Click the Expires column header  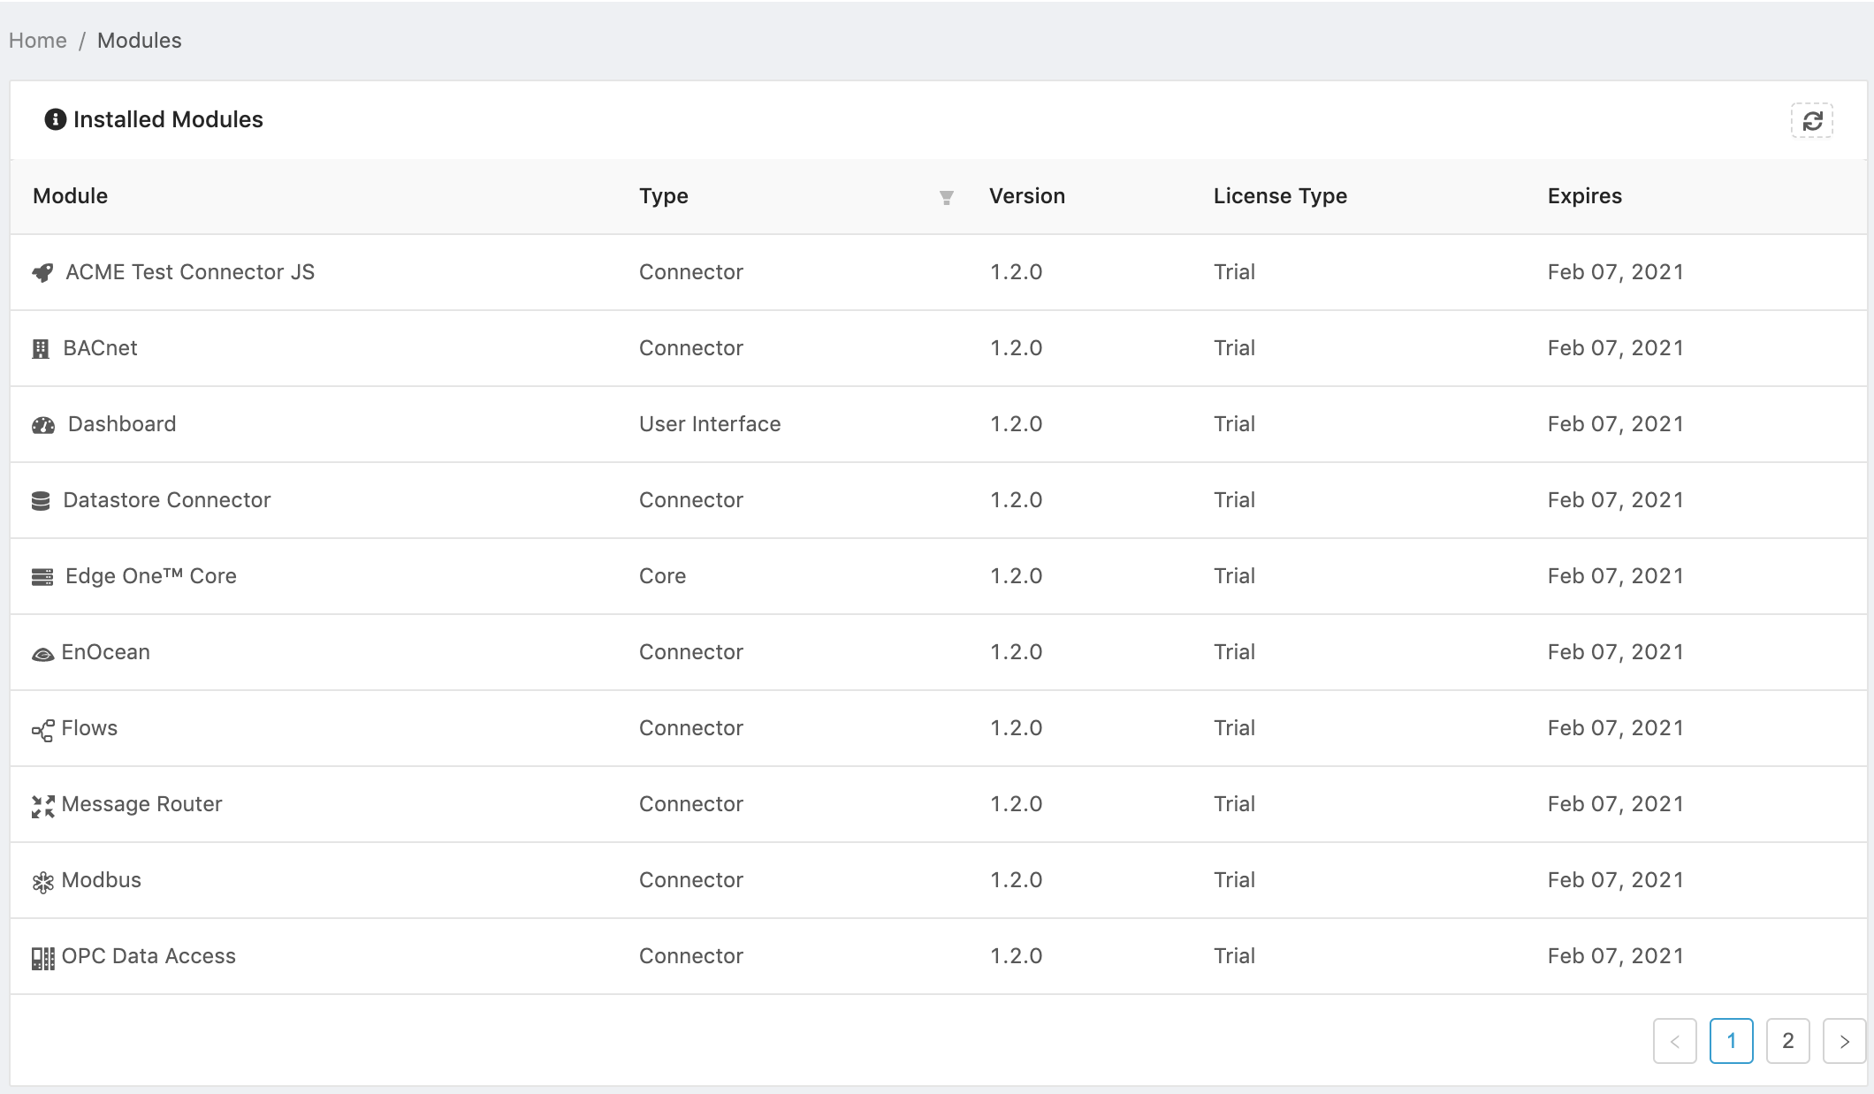click(1585, 196)
